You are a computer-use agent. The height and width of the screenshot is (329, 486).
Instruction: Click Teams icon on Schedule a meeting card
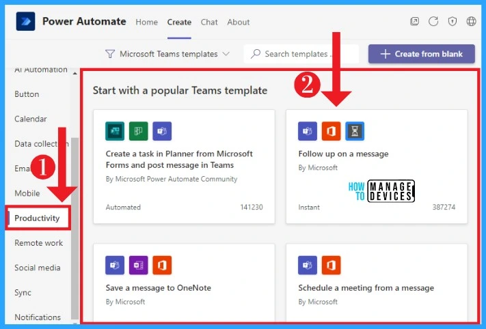[x=308, y=266]
